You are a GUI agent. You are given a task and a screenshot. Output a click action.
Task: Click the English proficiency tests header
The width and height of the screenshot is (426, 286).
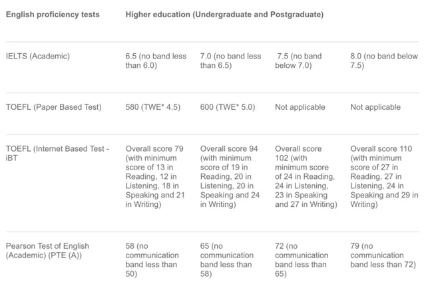(53, 15)
